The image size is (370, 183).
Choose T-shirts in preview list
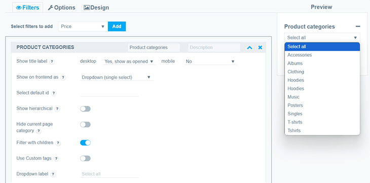coord(322,122)
